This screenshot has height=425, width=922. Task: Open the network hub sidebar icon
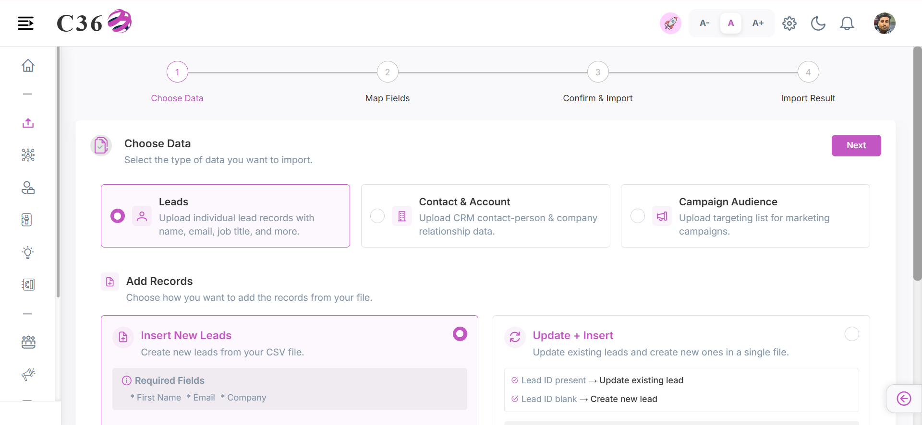tap(28, 155)
